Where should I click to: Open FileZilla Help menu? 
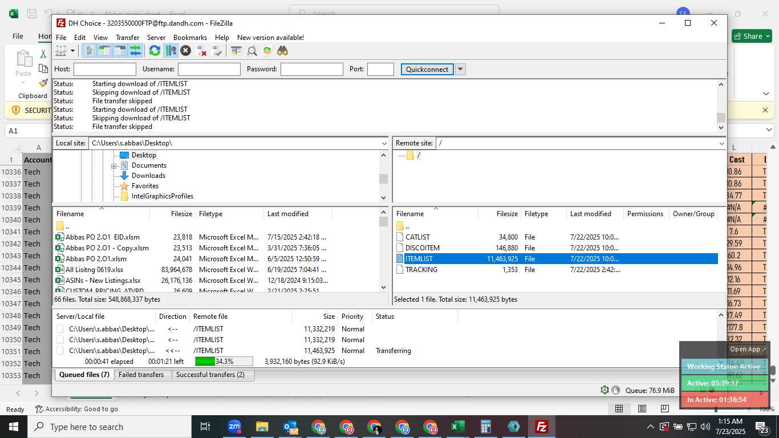coord(222,37)
